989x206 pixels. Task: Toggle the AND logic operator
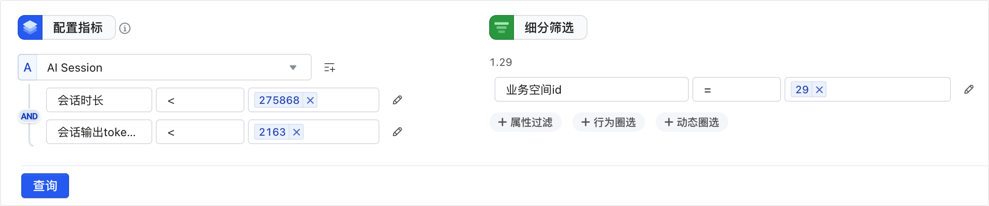[29, 116]
